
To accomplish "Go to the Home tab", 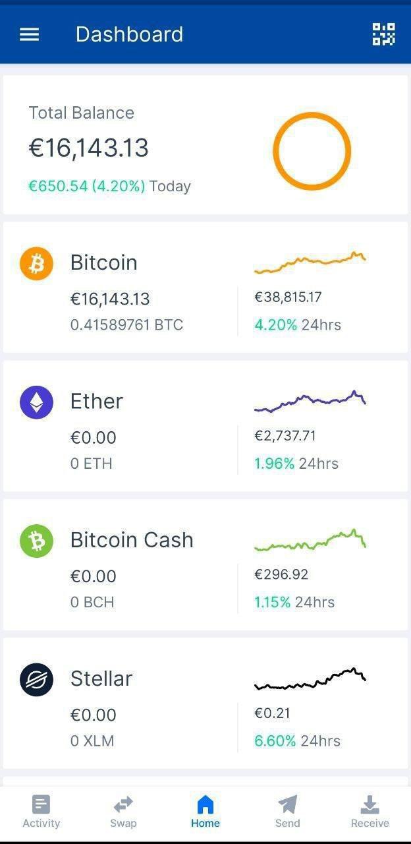I will (205, 812).
